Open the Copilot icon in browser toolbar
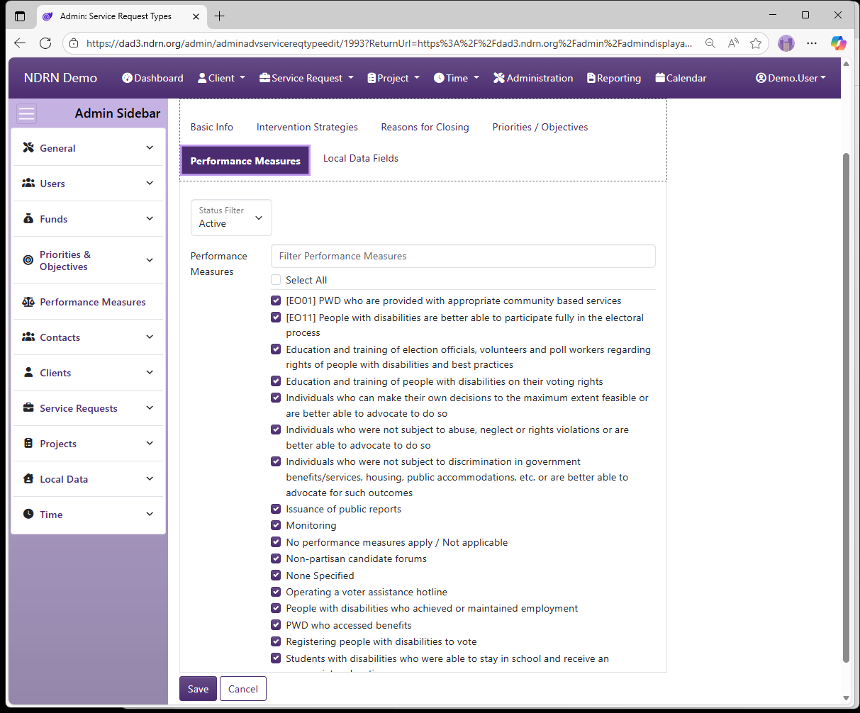This screenshot has height=713, width=860. [x=839, y=43]
